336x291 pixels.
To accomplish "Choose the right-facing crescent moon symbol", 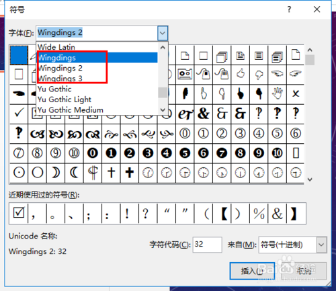I will (x=56, y=173).
